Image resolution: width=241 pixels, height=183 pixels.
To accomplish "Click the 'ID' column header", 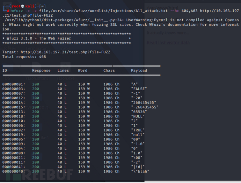I will coord(5,70).
